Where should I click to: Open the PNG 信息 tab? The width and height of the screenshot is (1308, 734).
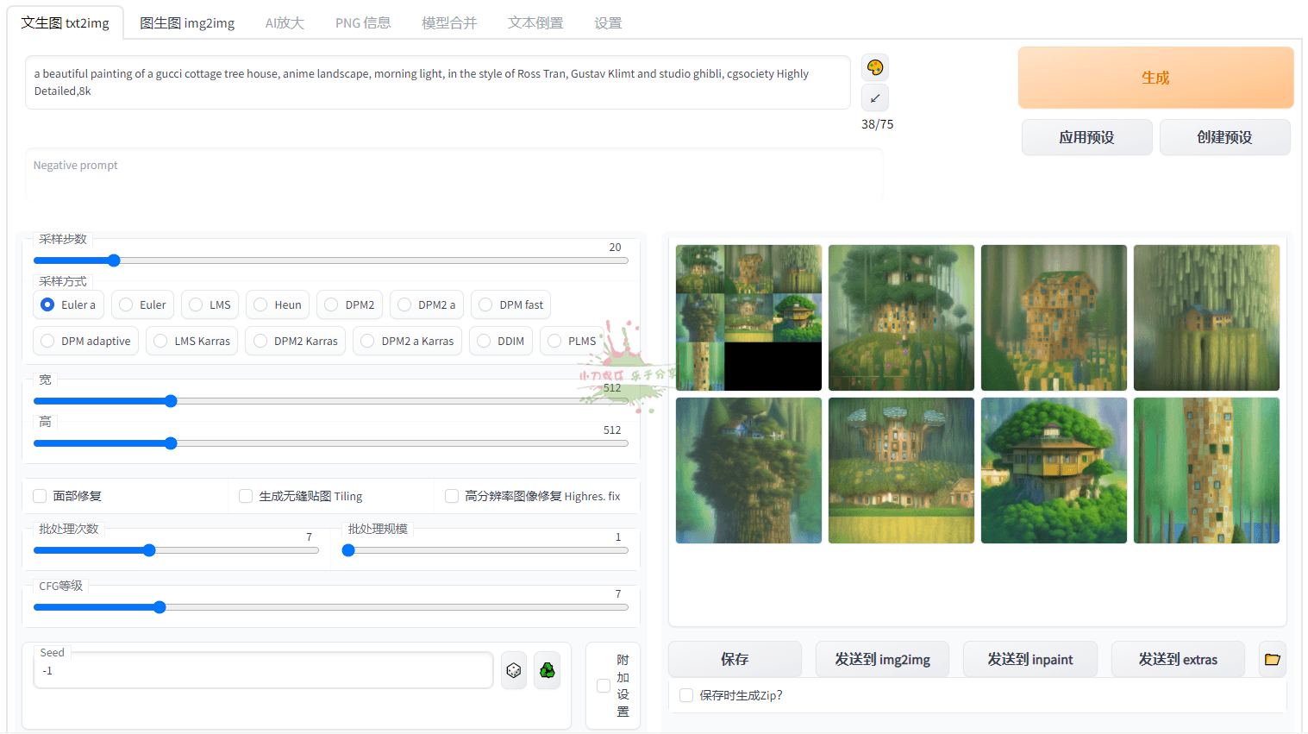point(363,23)
